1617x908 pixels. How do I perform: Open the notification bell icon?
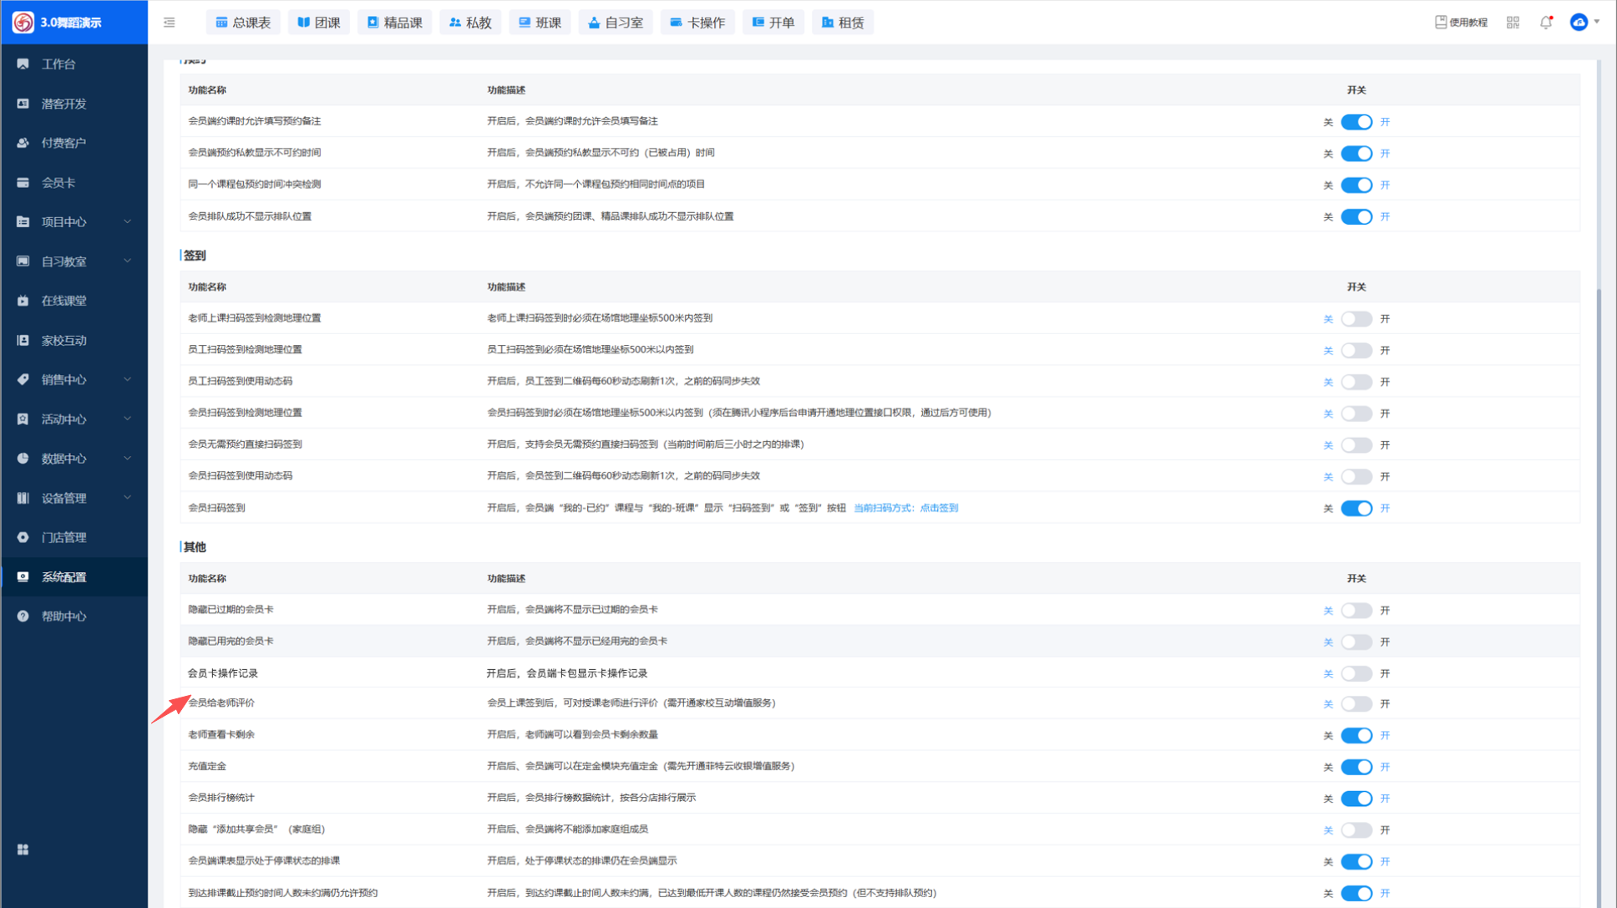[x=1546, y=23]
